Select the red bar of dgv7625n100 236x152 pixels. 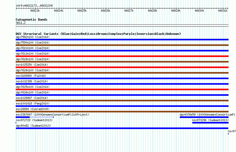click(x=122, y=89)
